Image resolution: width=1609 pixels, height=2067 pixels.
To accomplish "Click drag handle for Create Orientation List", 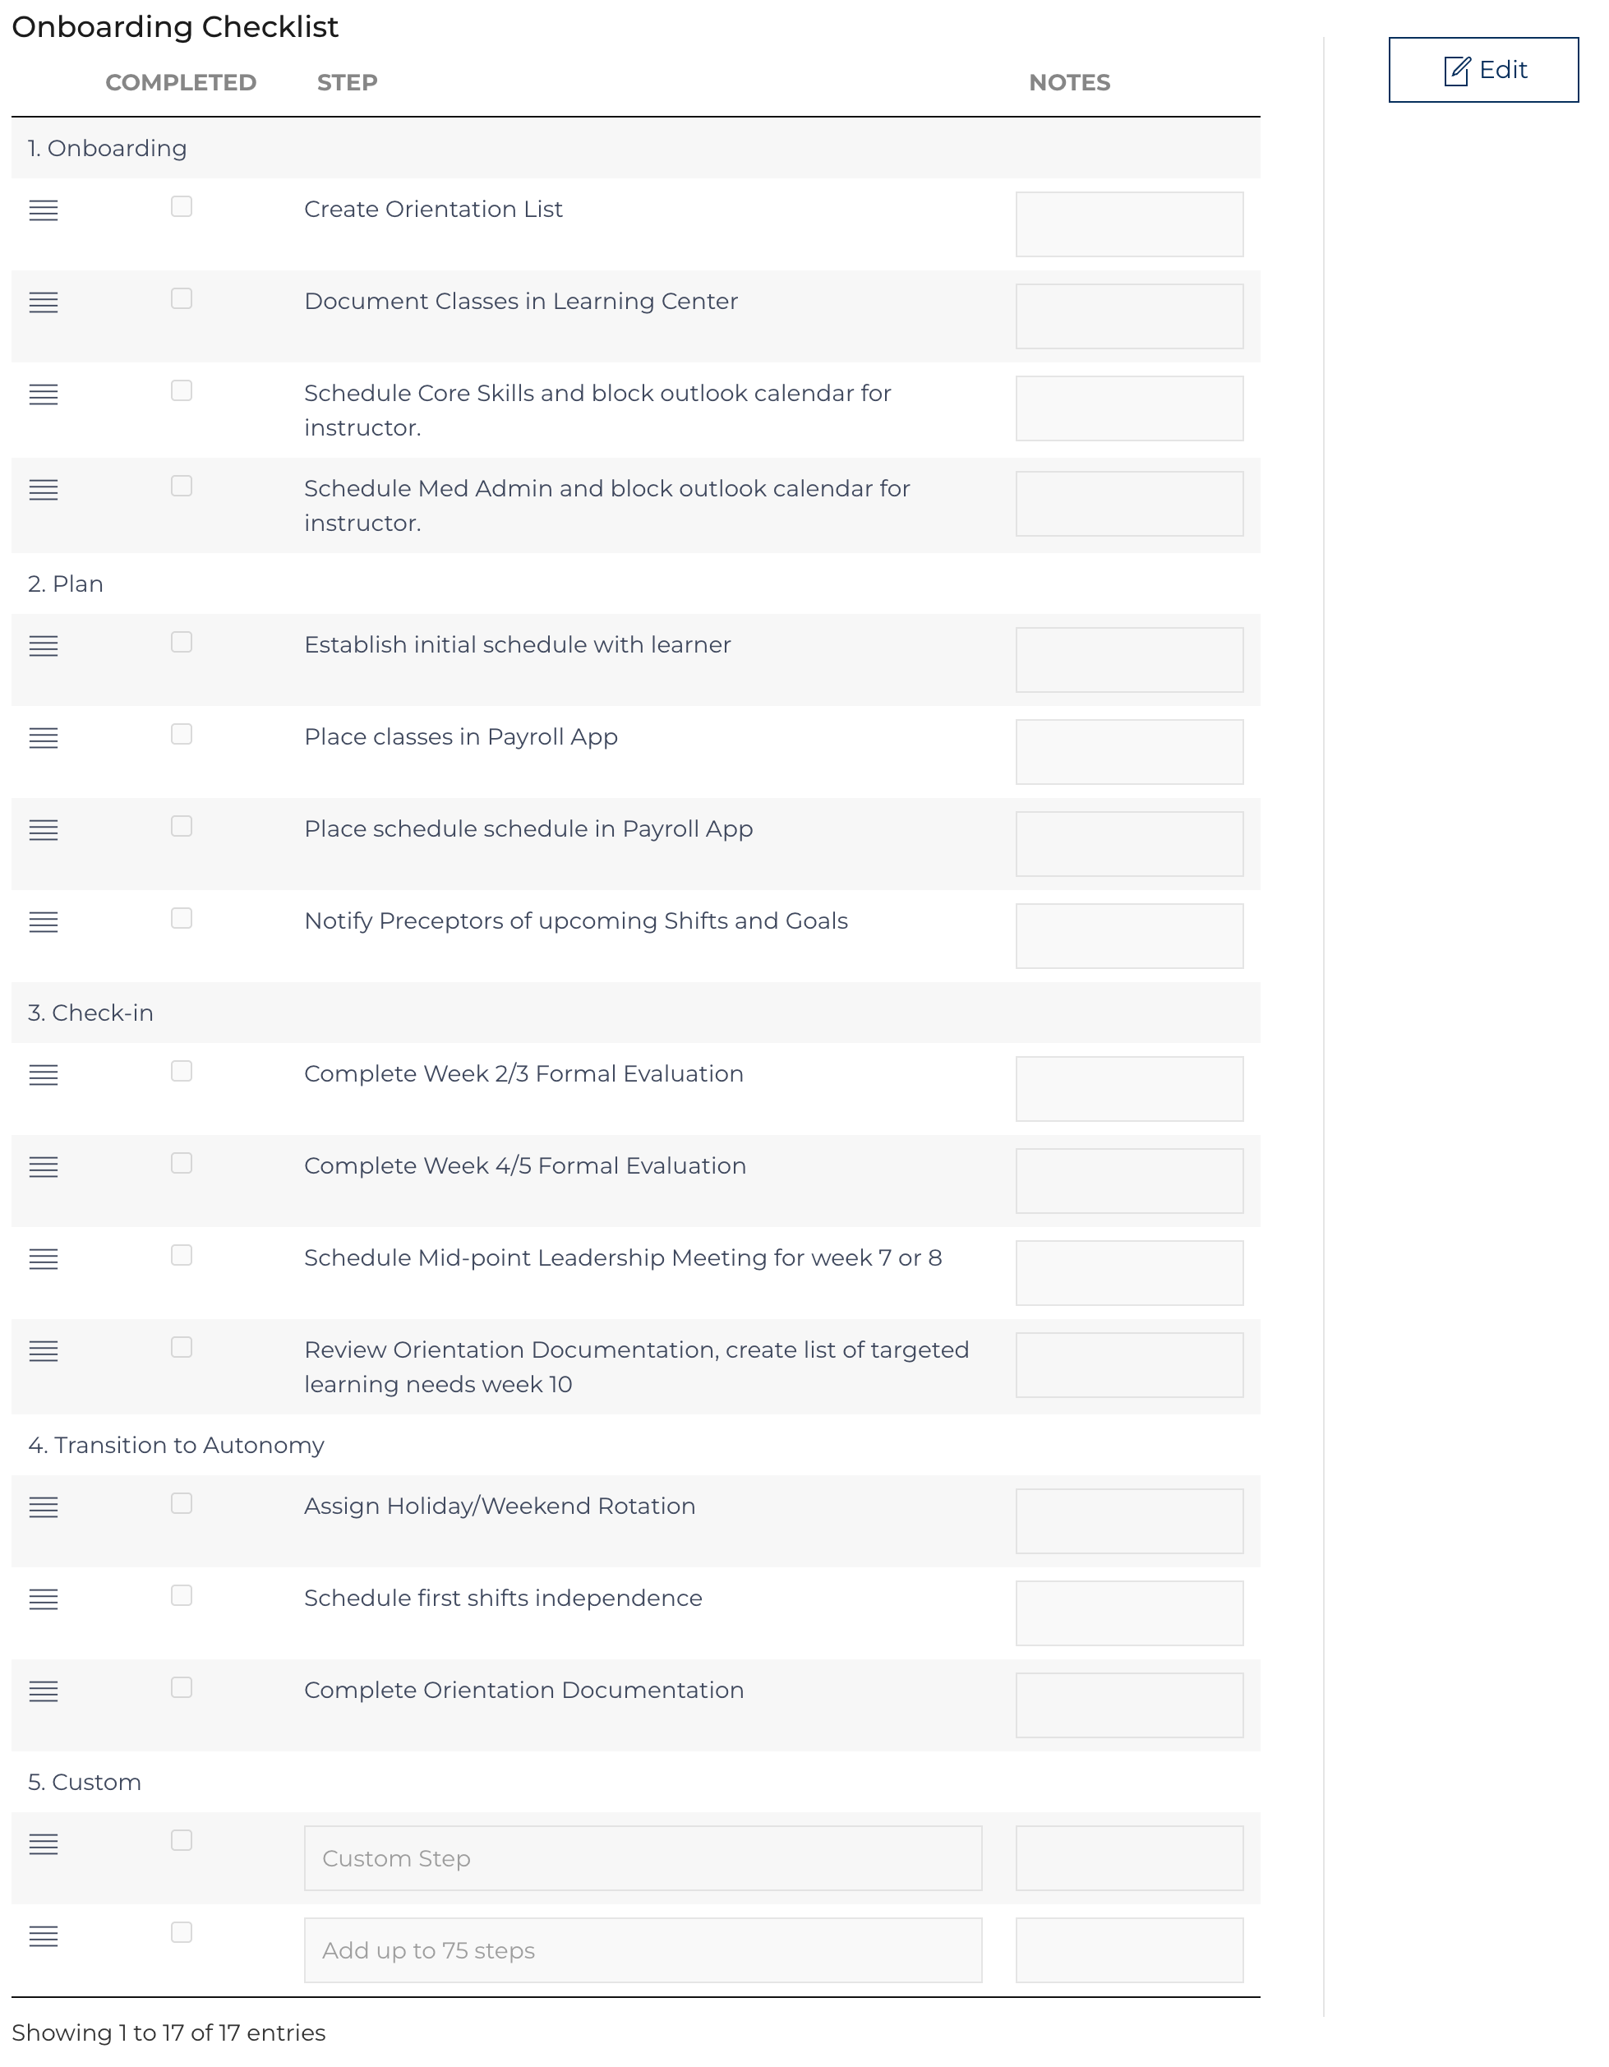I will tap(44, 210).
